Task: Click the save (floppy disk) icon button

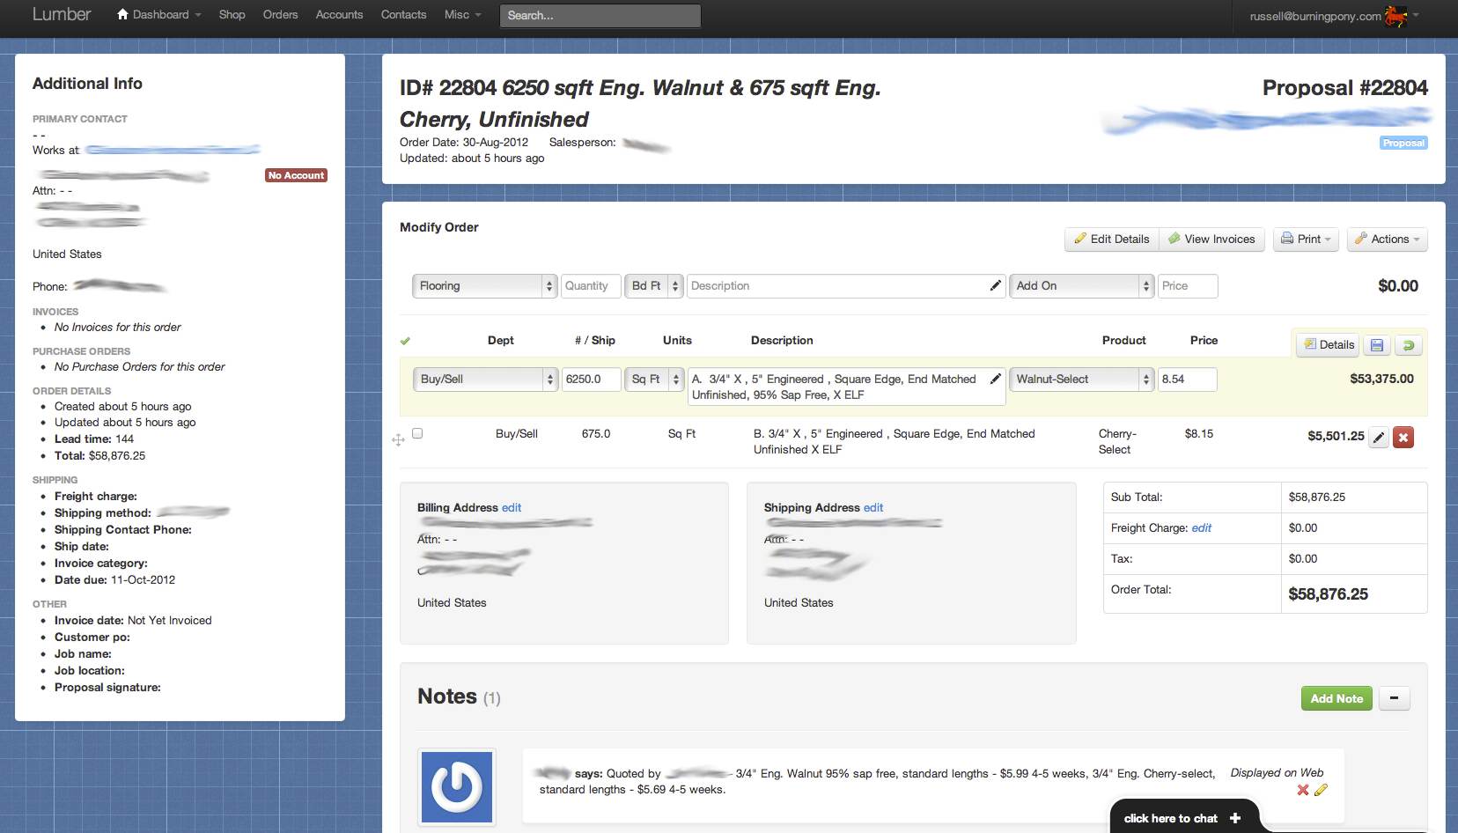Action: click(1377, 345)
